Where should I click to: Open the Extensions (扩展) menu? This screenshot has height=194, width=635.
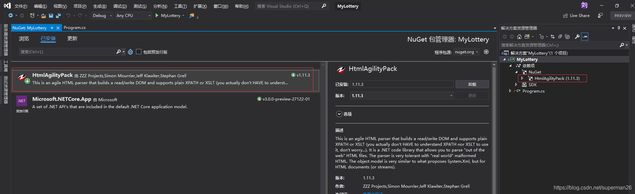200,6
